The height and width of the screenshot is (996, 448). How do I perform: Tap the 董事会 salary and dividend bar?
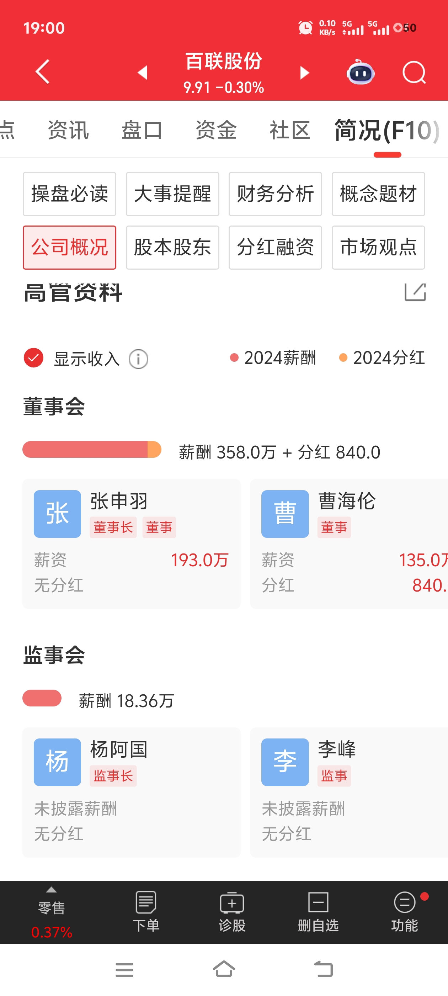(92, 449)
